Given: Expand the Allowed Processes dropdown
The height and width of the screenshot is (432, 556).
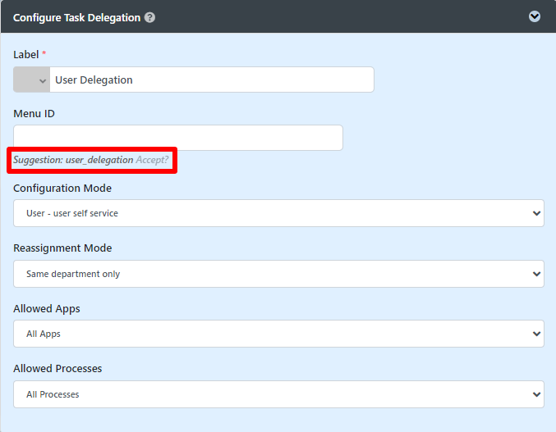Looking at the screenshot, I should 278,394.
